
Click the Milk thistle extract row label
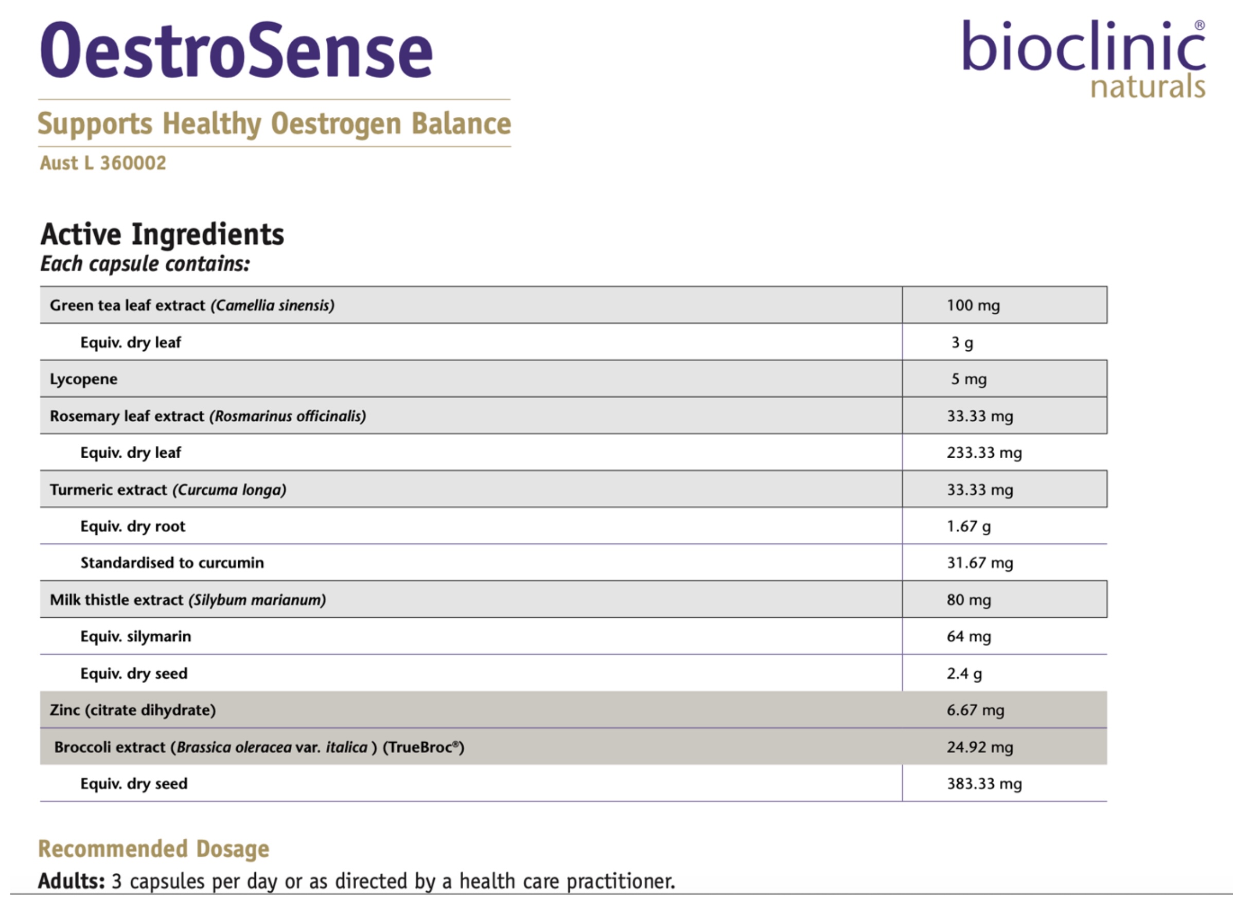[x=188, y=600]
